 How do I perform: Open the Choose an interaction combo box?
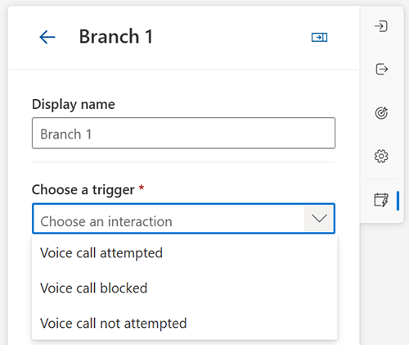click(x=183, y=219)
